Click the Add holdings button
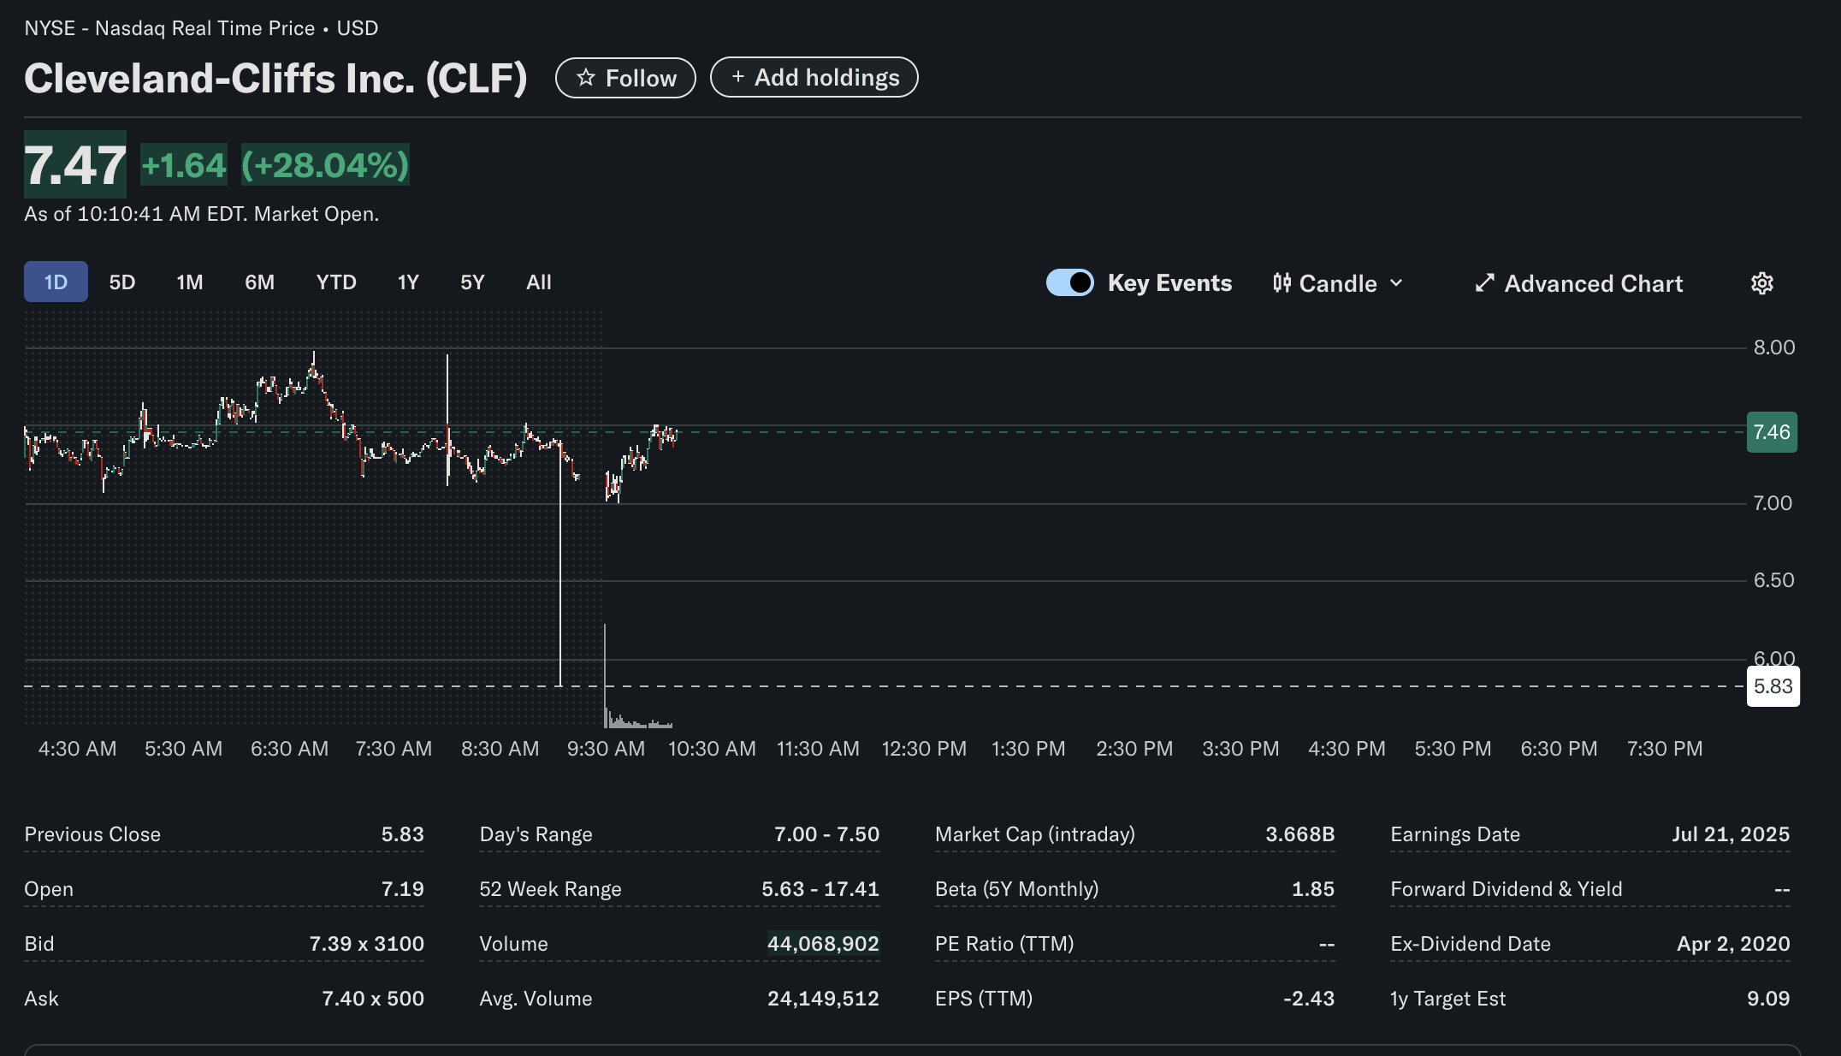1841x1056 pixels. pyautogui.click(x=814, y=78)
